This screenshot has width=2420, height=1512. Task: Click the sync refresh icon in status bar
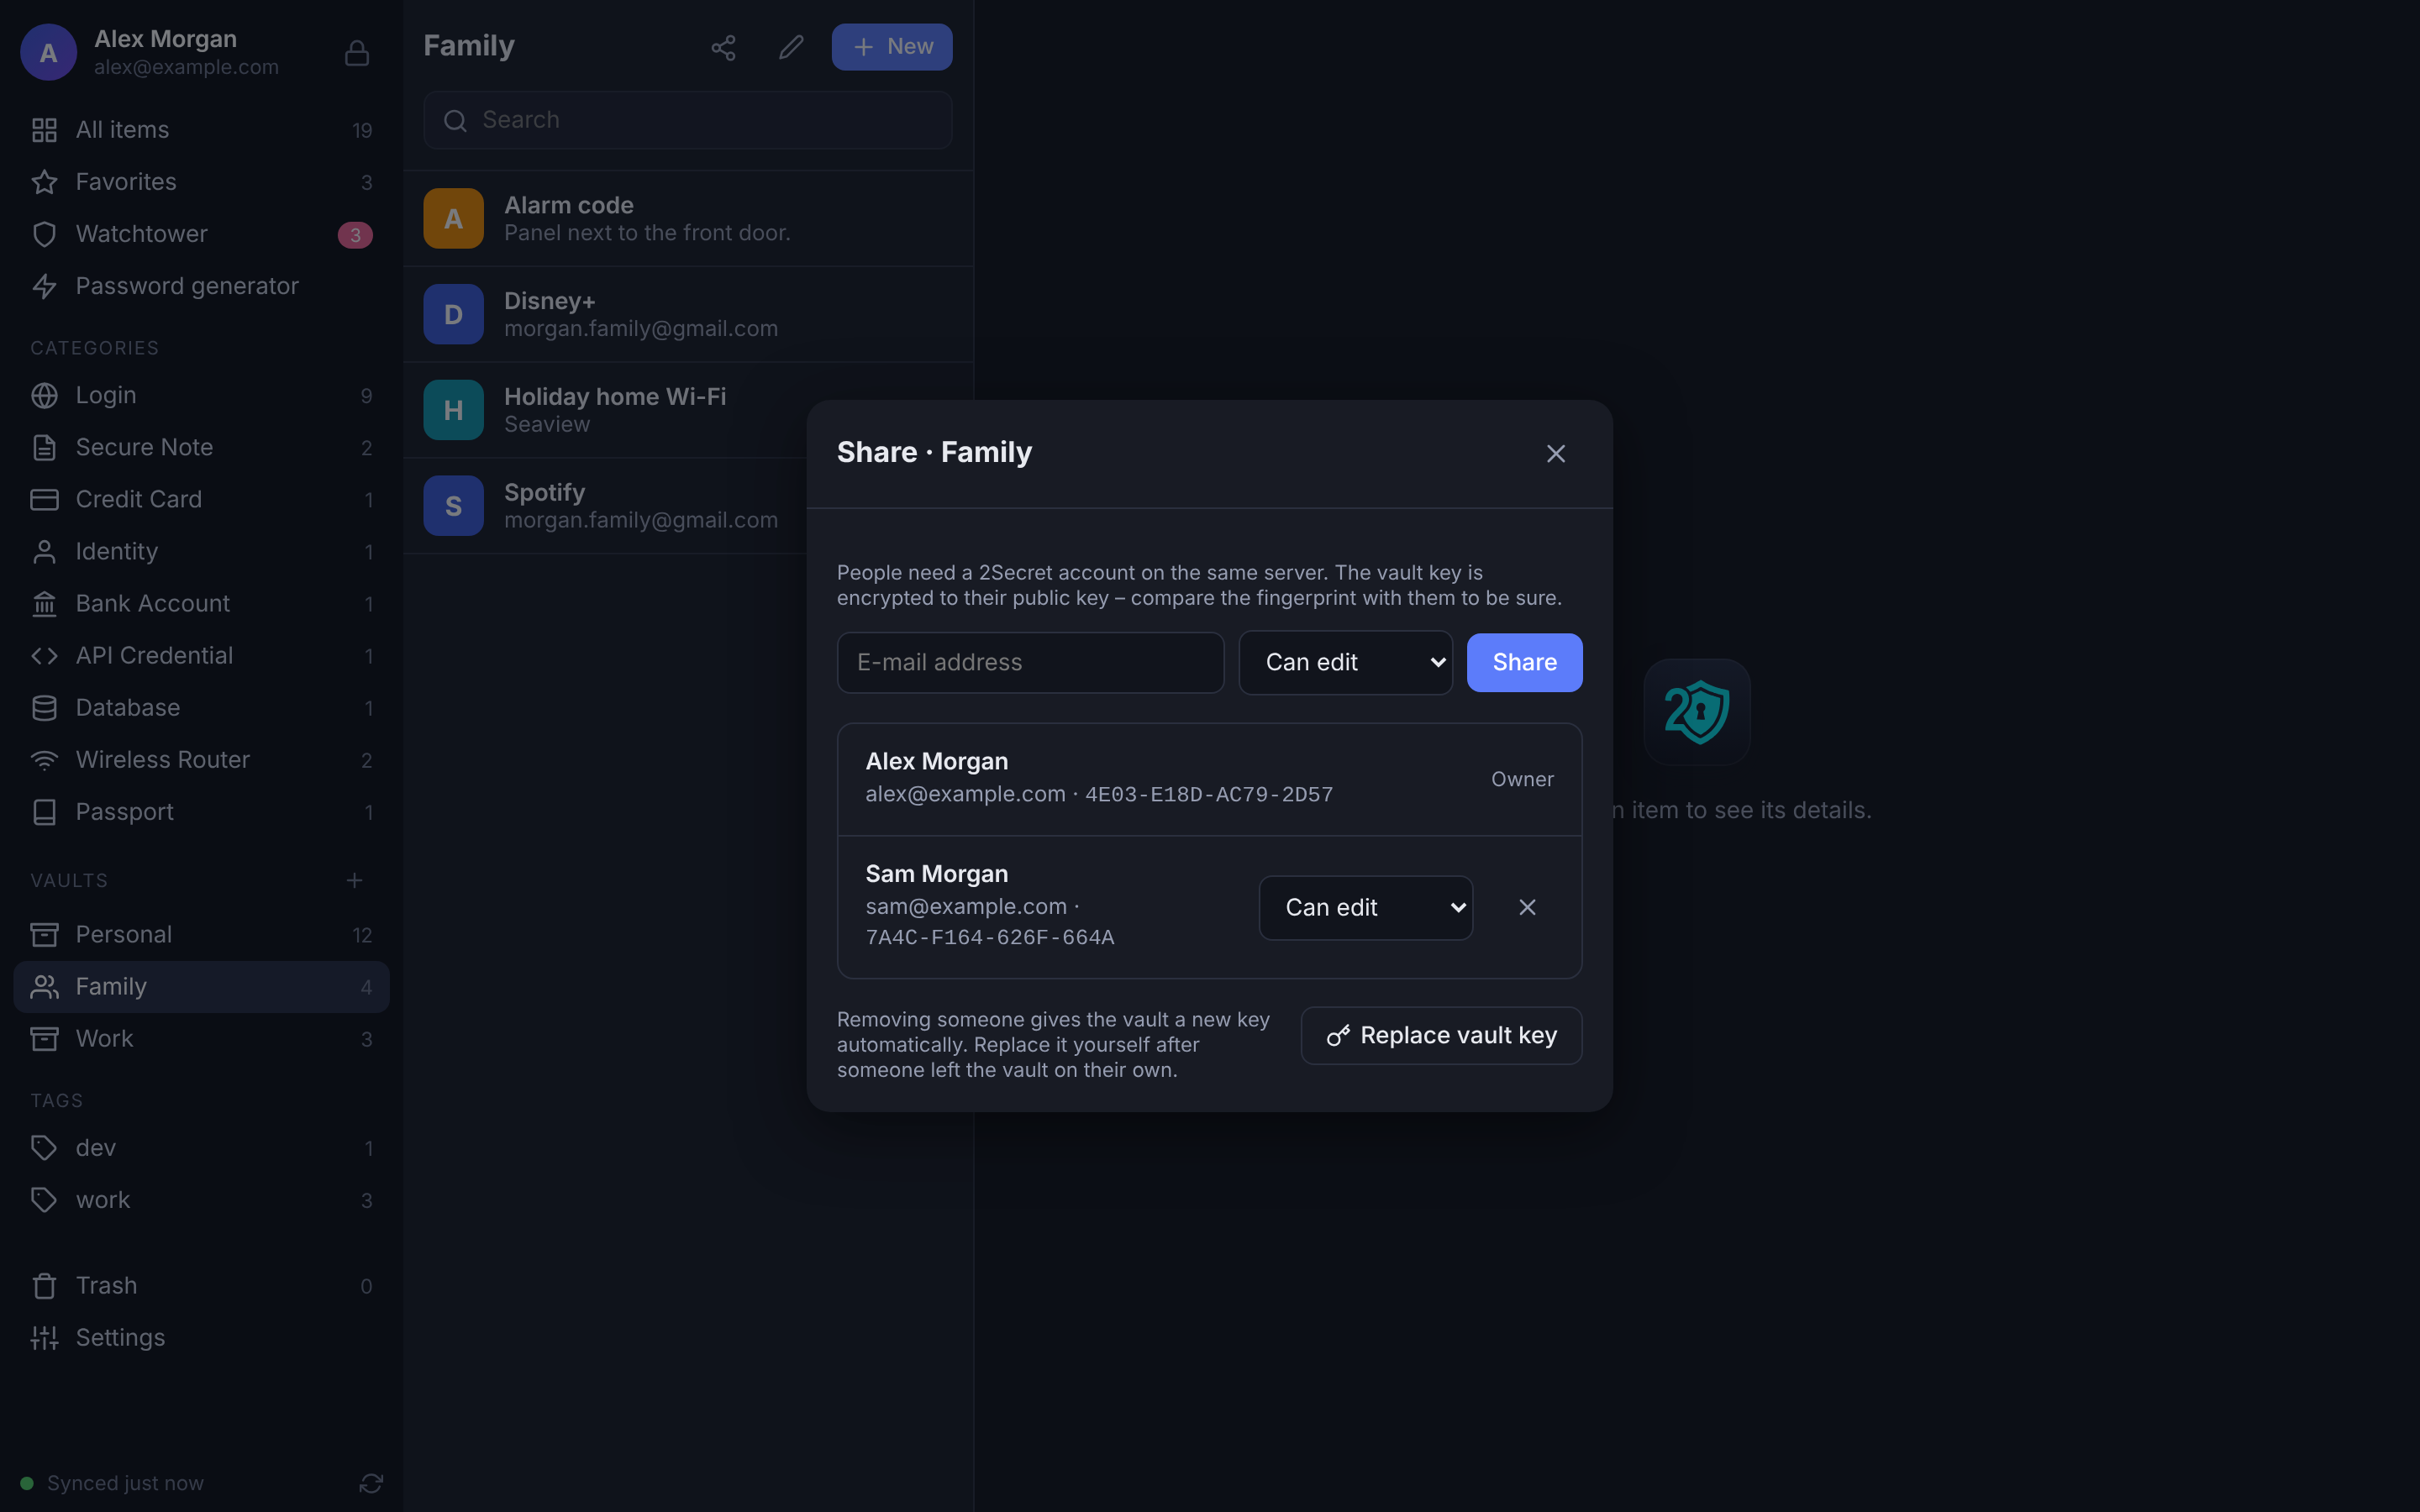point(371,1483)
